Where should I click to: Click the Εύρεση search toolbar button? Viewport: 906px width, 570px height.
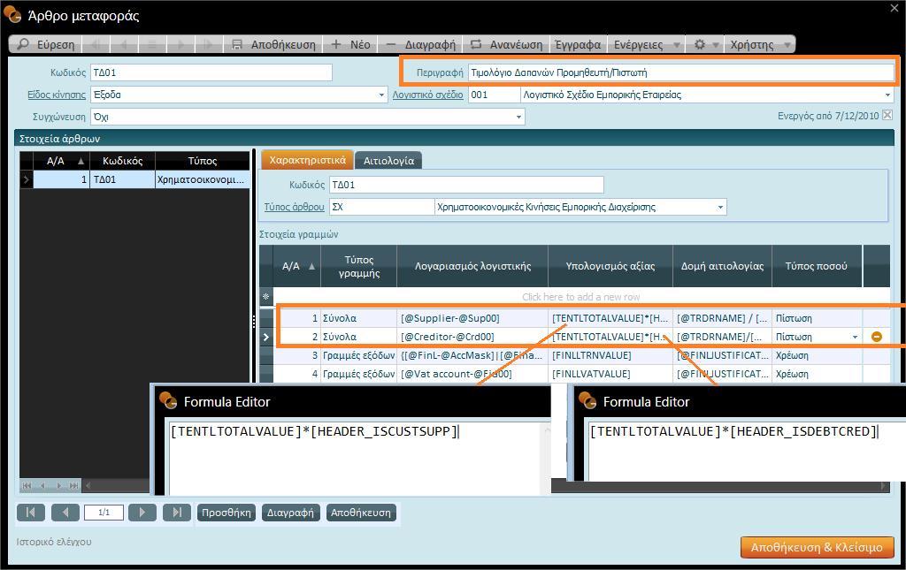pos(46,44)
